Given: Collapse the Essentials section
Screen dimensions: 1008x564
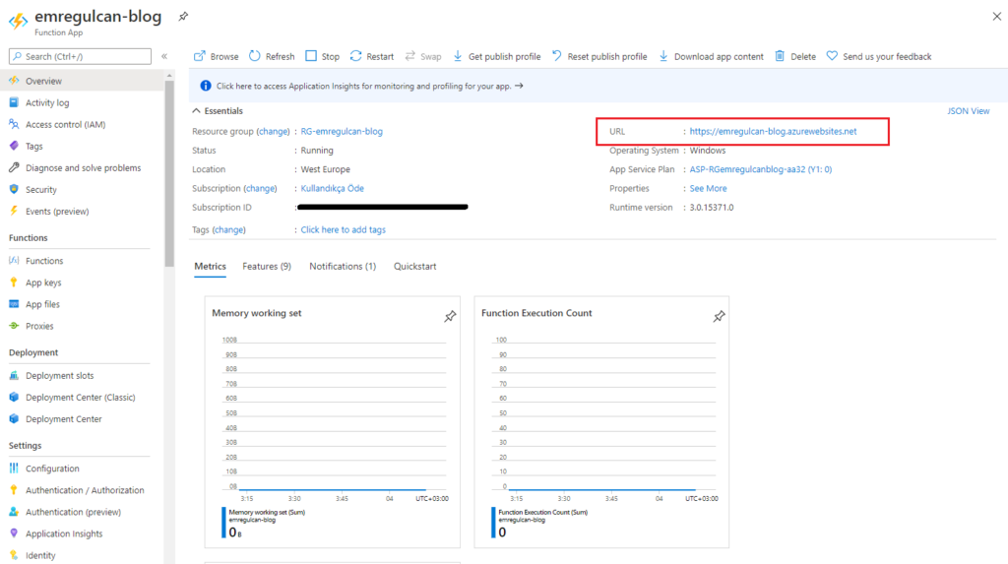Looking at the screenshot, I should pyautogui.click(x=196, y=110).
